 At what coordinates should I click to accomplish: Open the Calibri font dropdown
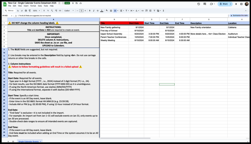click(69, 11)
